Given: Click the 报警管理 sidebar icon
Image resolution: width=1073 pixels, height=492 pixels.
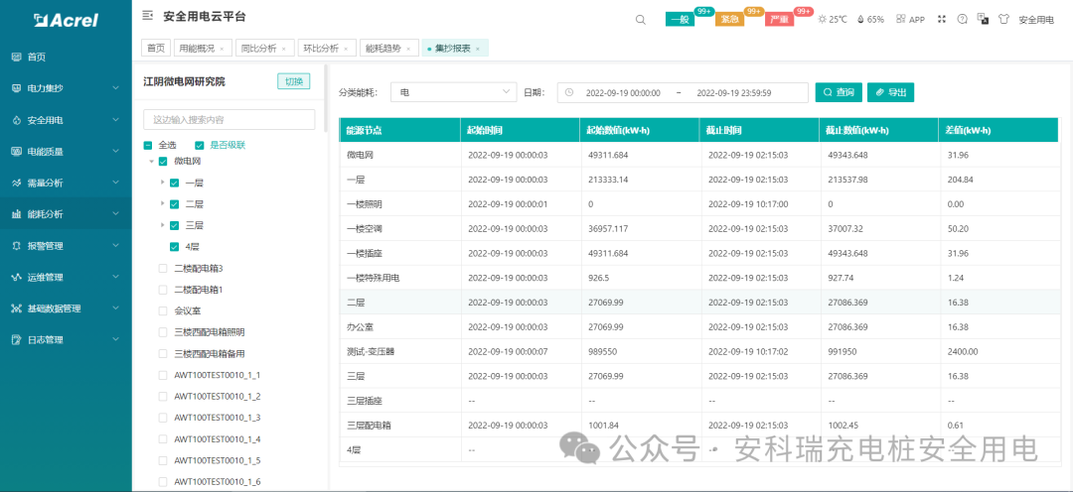Looking at the screenshot, I should click(17, 246).
